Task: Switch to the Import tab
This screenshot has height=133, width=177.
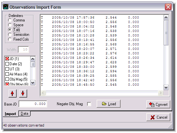Action: [11, 114]
